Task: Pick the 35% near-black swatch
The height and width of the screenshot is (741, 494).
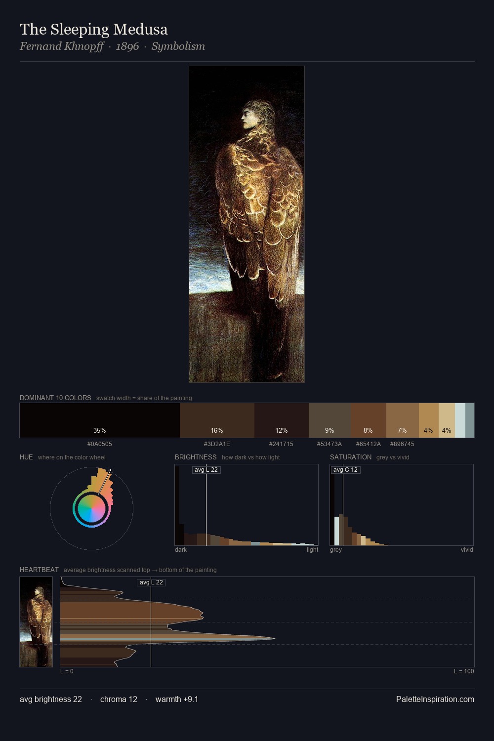Action: click(x=100, y=420)
